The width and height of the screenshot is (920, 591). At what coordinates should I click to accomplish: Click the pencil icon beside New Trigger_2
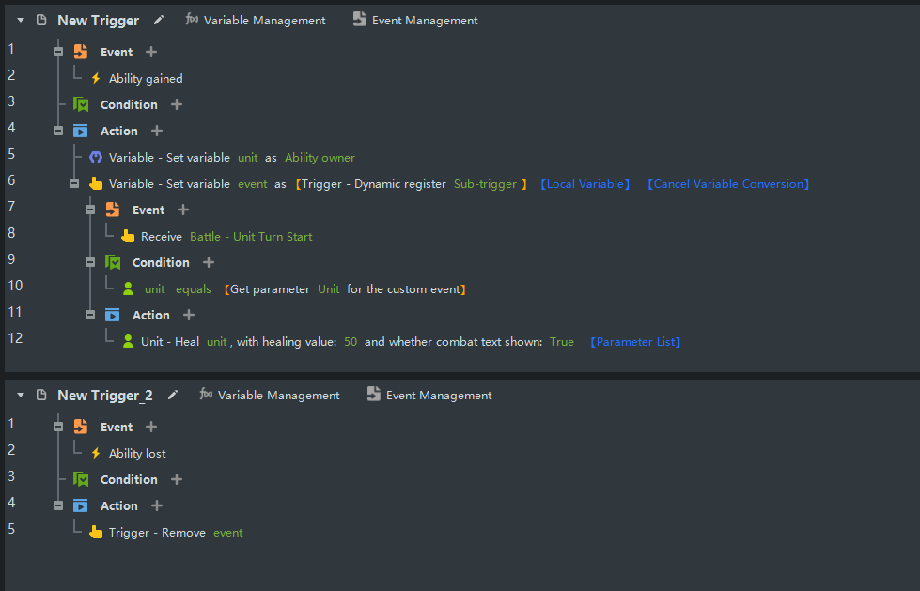click(173, 395)
